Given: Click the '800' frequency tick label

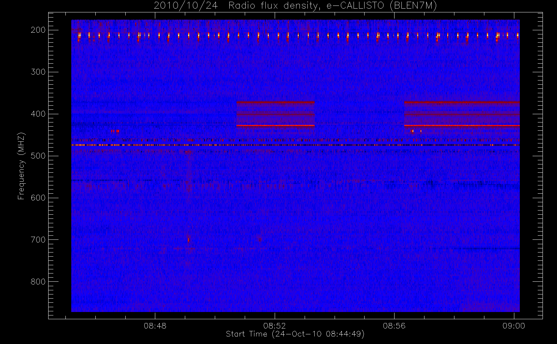Looking at the screenshot, I should point(38,282).
